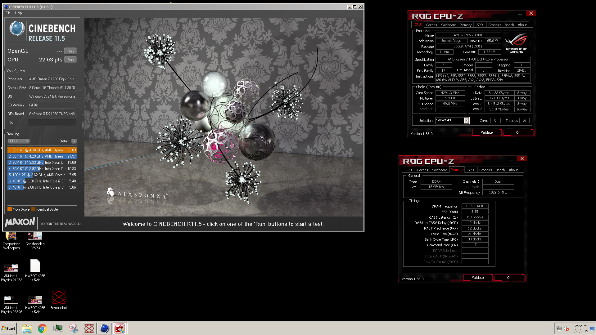Open the Competition Wallpapers desktop folder
The height and width of the screenshot is (335, 596).
coord(11,240)
